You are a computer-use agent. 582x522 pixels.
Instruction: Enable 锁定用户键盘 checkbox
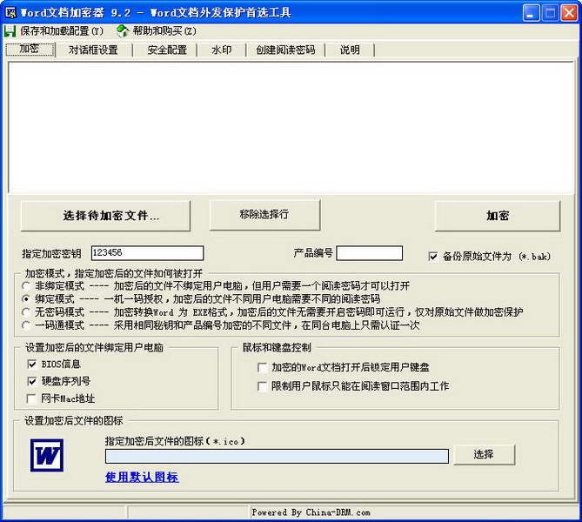pos(262,367)
